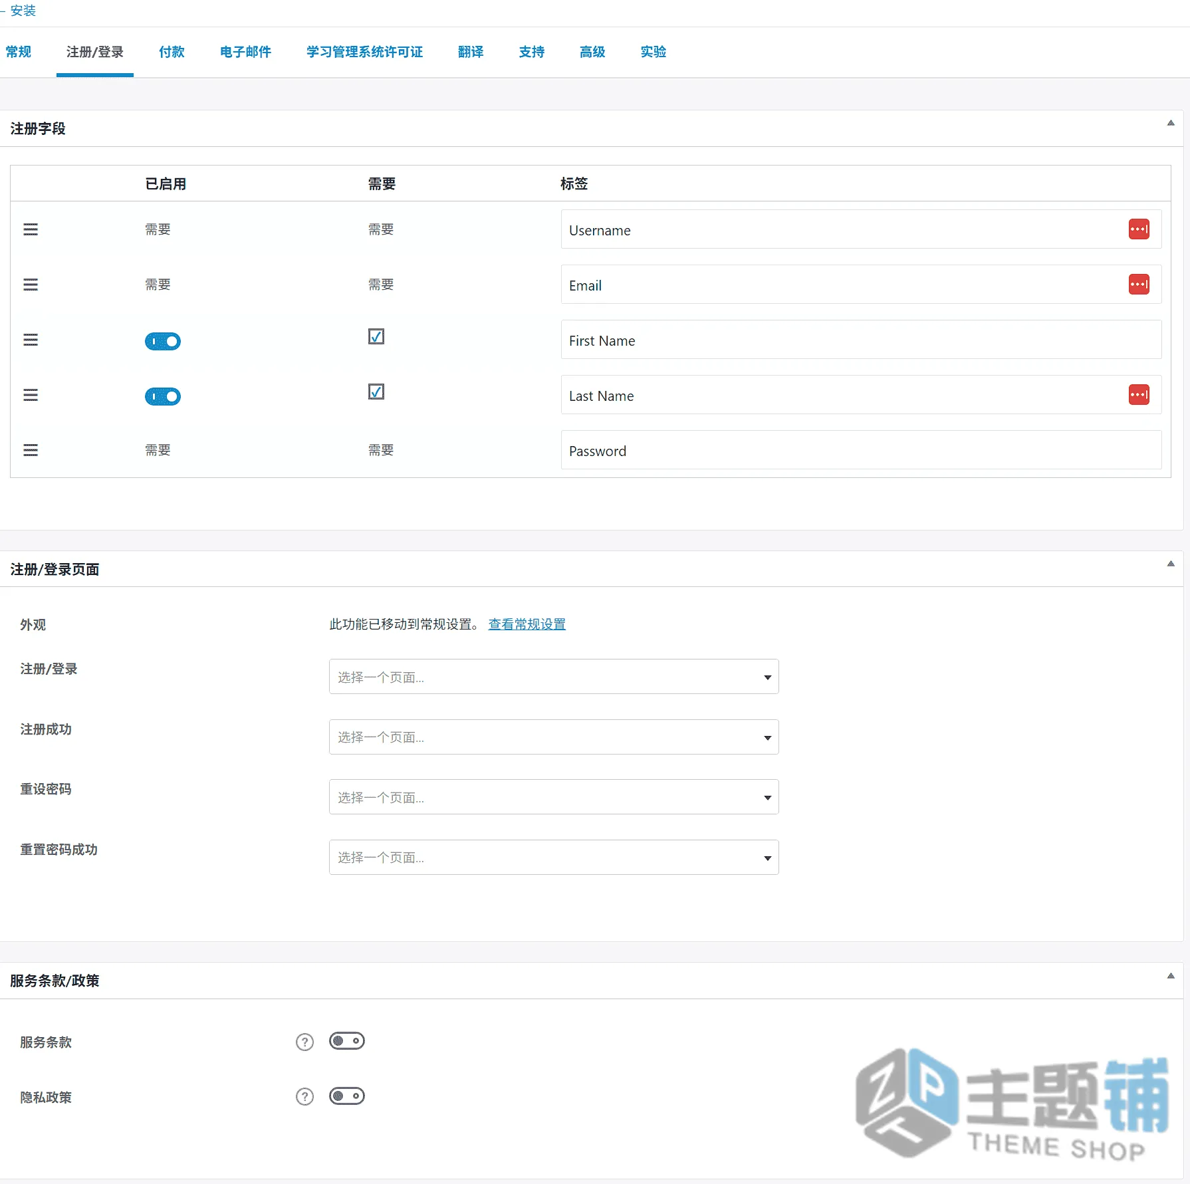Click the red icon in the Username field
This screenshot has width=1190, height=1184.
[1139, 229]
